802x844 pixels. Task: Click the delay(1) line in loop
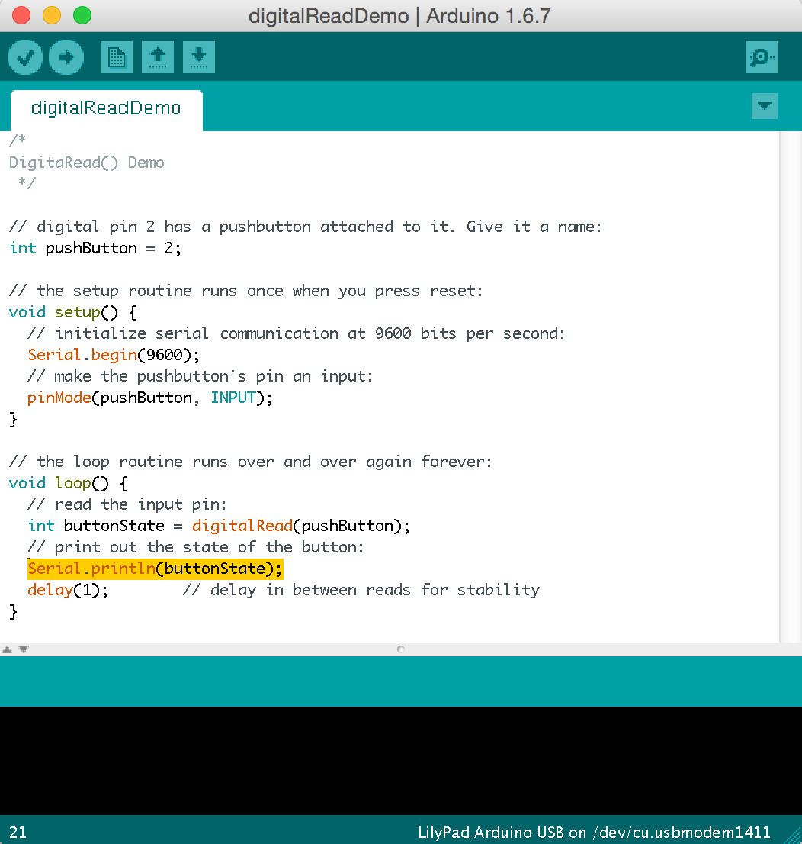click(x=69, y=590)
